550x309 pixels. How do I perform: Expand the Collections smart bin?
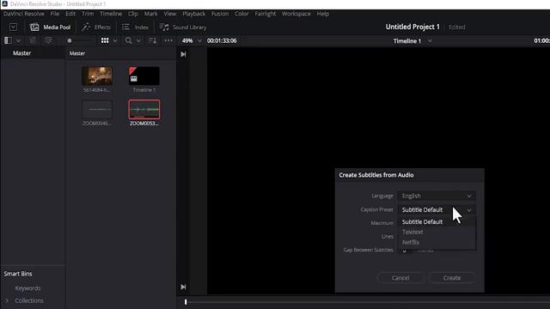pyautogui.click(x=7, y=300)
